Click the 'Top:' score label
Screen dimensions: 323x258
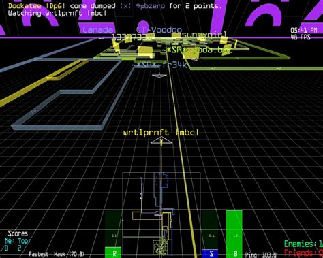[x=24, y=241]
